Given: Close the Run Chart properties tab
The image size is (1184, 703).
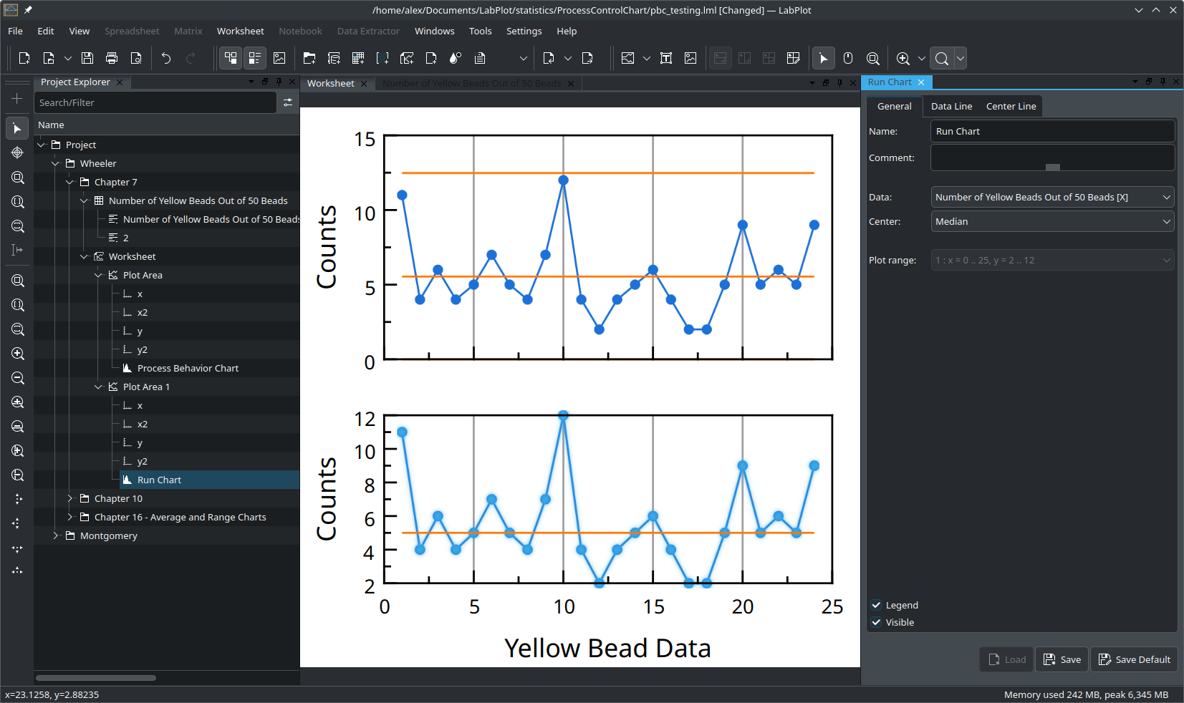Looking at the screenshot, I should (x=921, y=82).
